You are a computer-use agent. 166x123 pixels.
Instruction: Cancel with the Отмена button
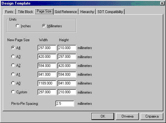click(127, 116)
